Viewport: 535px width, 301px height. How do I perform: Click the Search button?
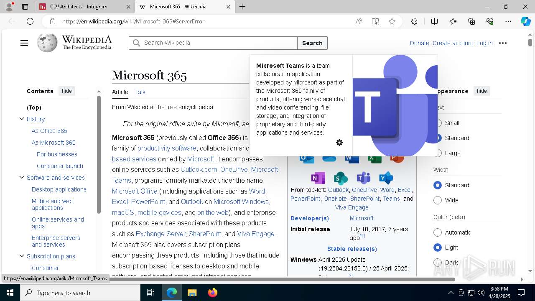point(312,43)
